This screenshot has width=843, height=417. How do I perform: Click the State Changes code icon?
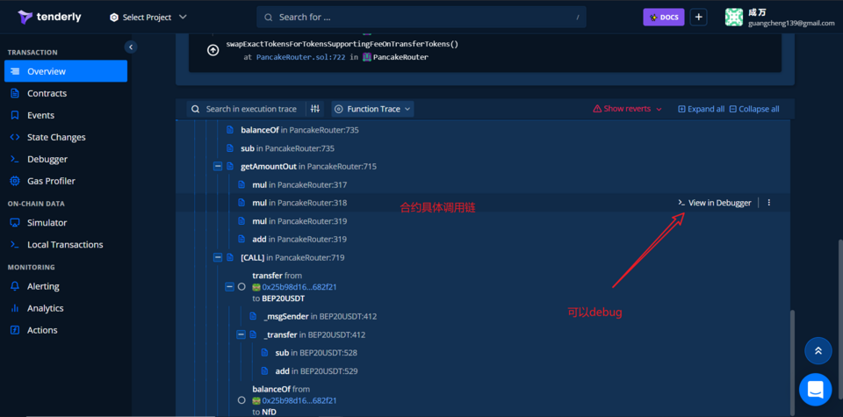pyautogui.click(x=15, y=138)
